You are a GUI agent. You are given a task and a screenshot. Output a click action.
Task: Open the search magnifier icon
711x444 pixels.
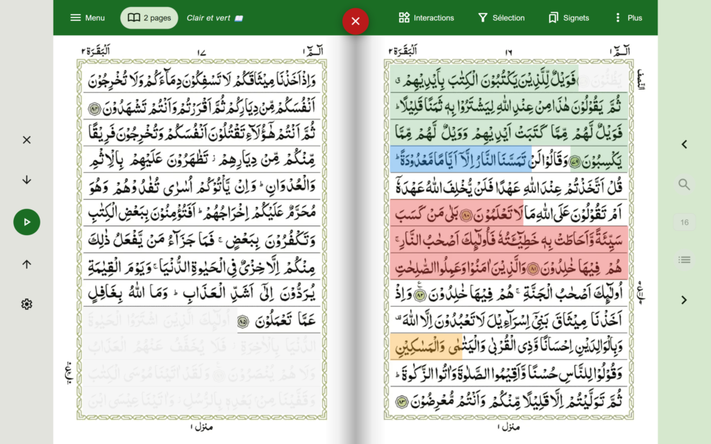click(x=684, y=185)
